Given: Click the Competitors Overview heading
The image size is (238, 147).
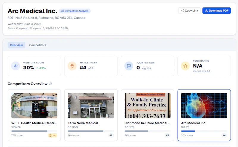Looking at the screenshot, I should click(27, 84).
